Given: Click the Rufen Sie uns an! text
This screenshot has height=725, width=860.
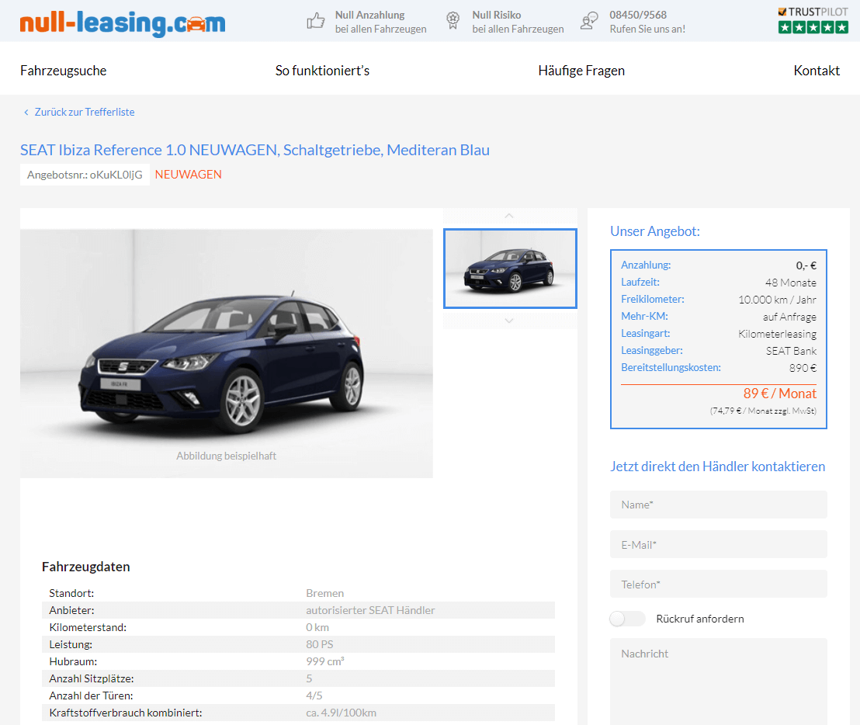Looking at the screenshot, I should [647, 29].
